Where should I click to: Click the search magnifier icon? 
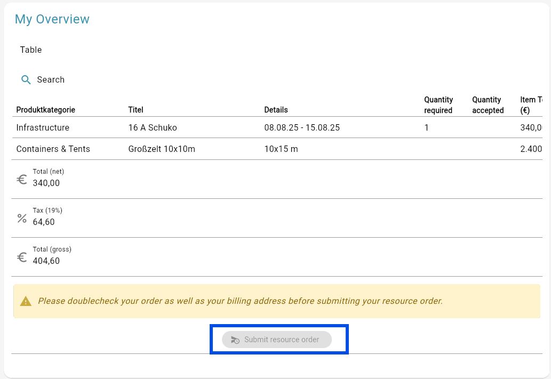(x=26, y=80)
